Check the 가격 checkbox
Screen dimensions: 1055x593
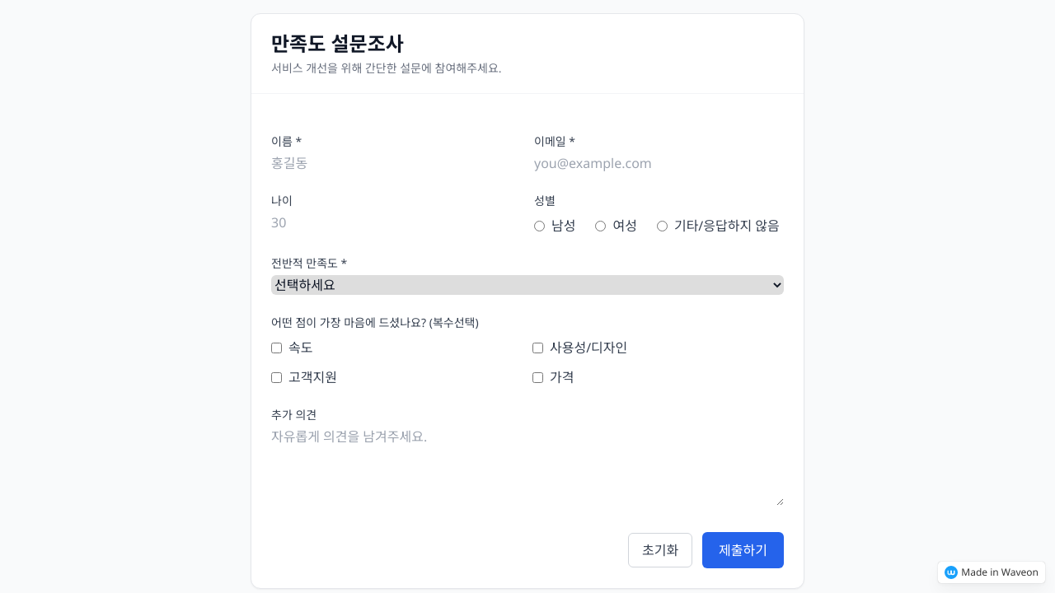click(538, 377)
